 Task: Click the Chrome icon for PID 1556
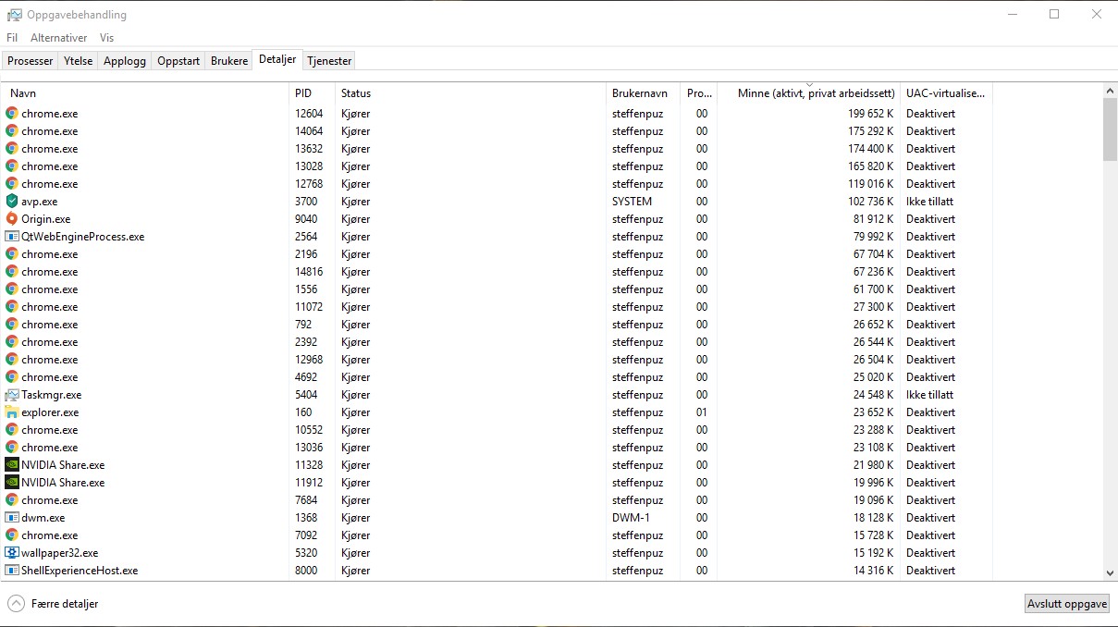pyautogui.click(x=12, y=289)
